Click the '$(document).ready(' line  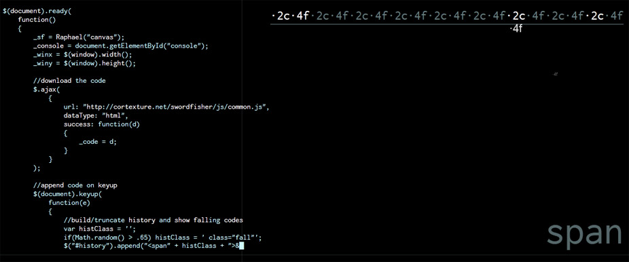click(37, 12)
